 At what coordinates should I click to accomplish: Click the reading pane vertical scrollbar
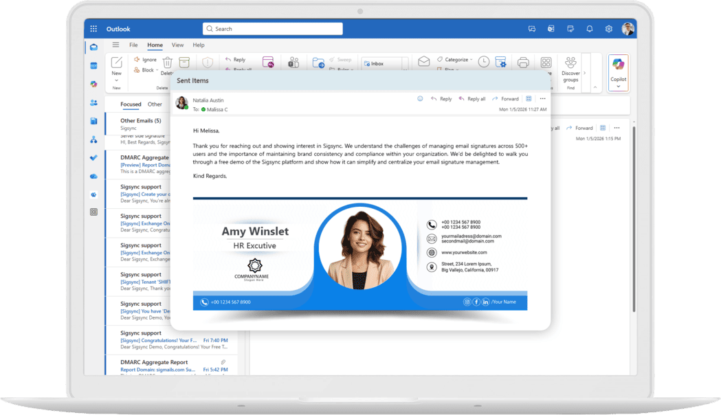[634, 218]
